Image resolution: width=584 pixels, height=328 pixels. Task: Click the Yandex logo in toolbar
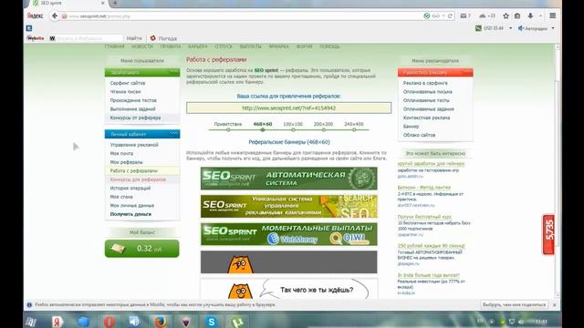click(35, 15)
